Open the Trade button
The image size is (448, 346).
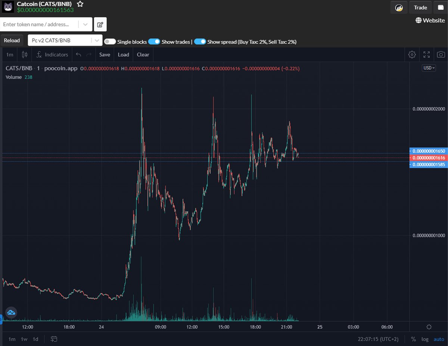[x=420, y=7]
